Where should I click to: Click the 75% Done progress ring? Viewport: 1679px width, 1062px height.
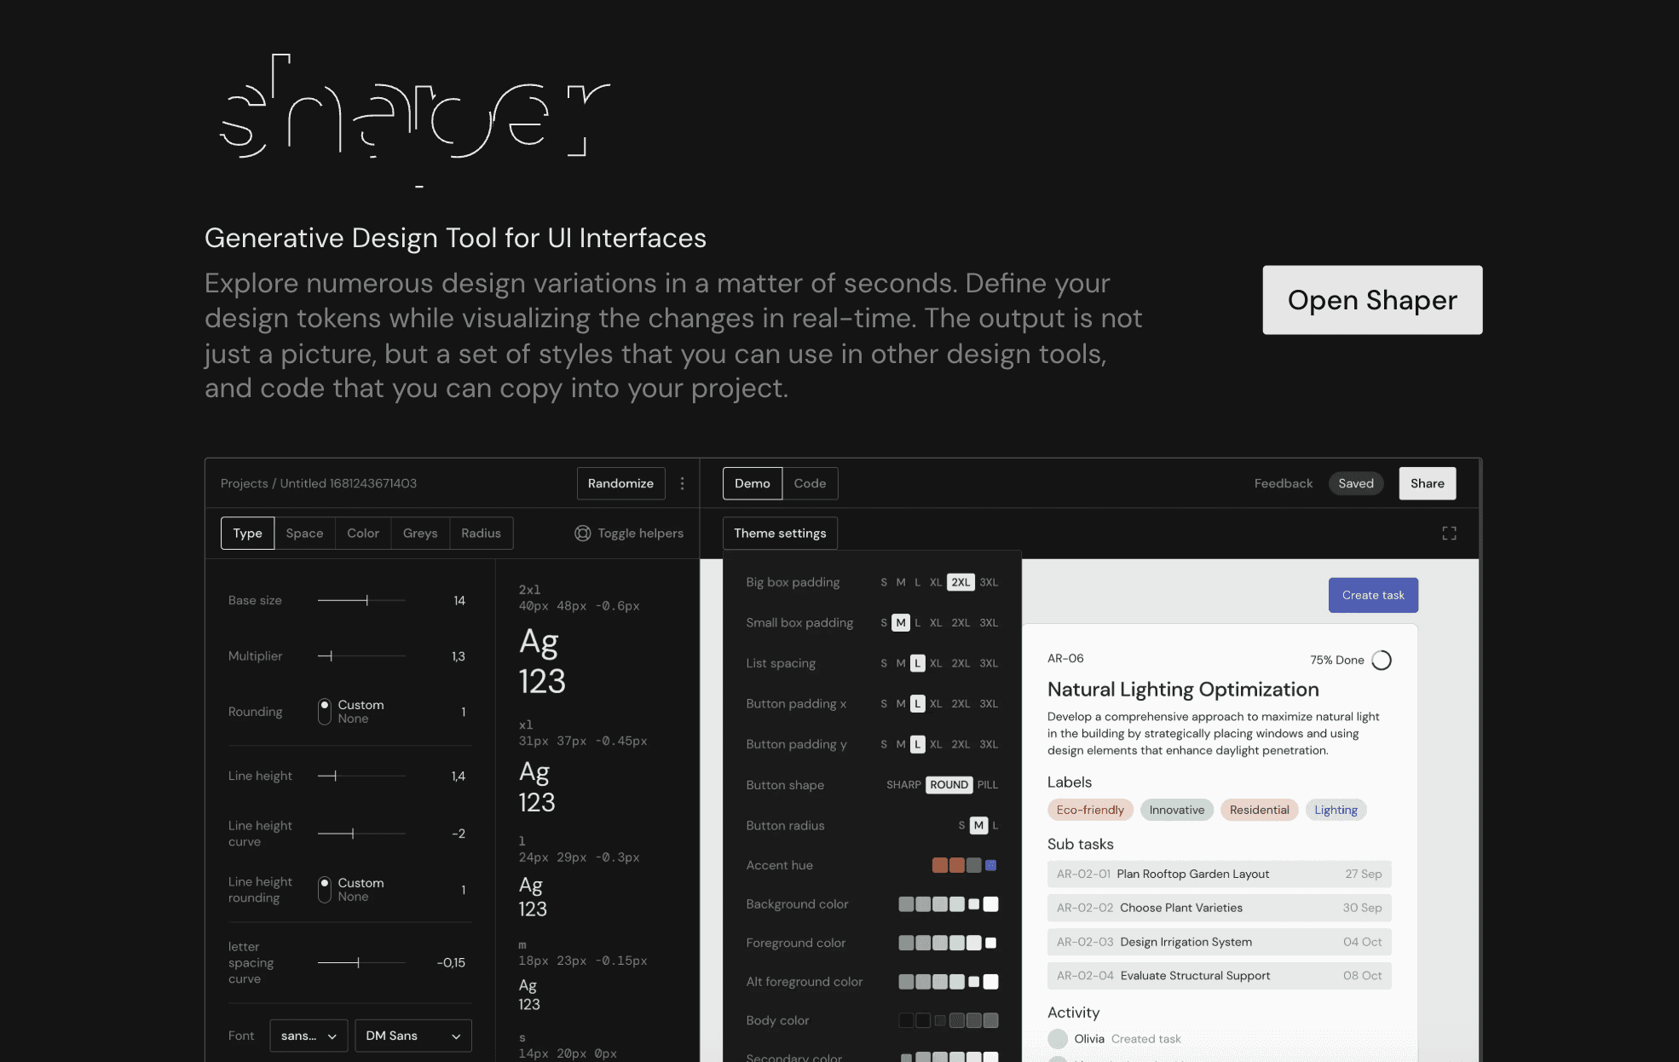tap(1382, 661)
